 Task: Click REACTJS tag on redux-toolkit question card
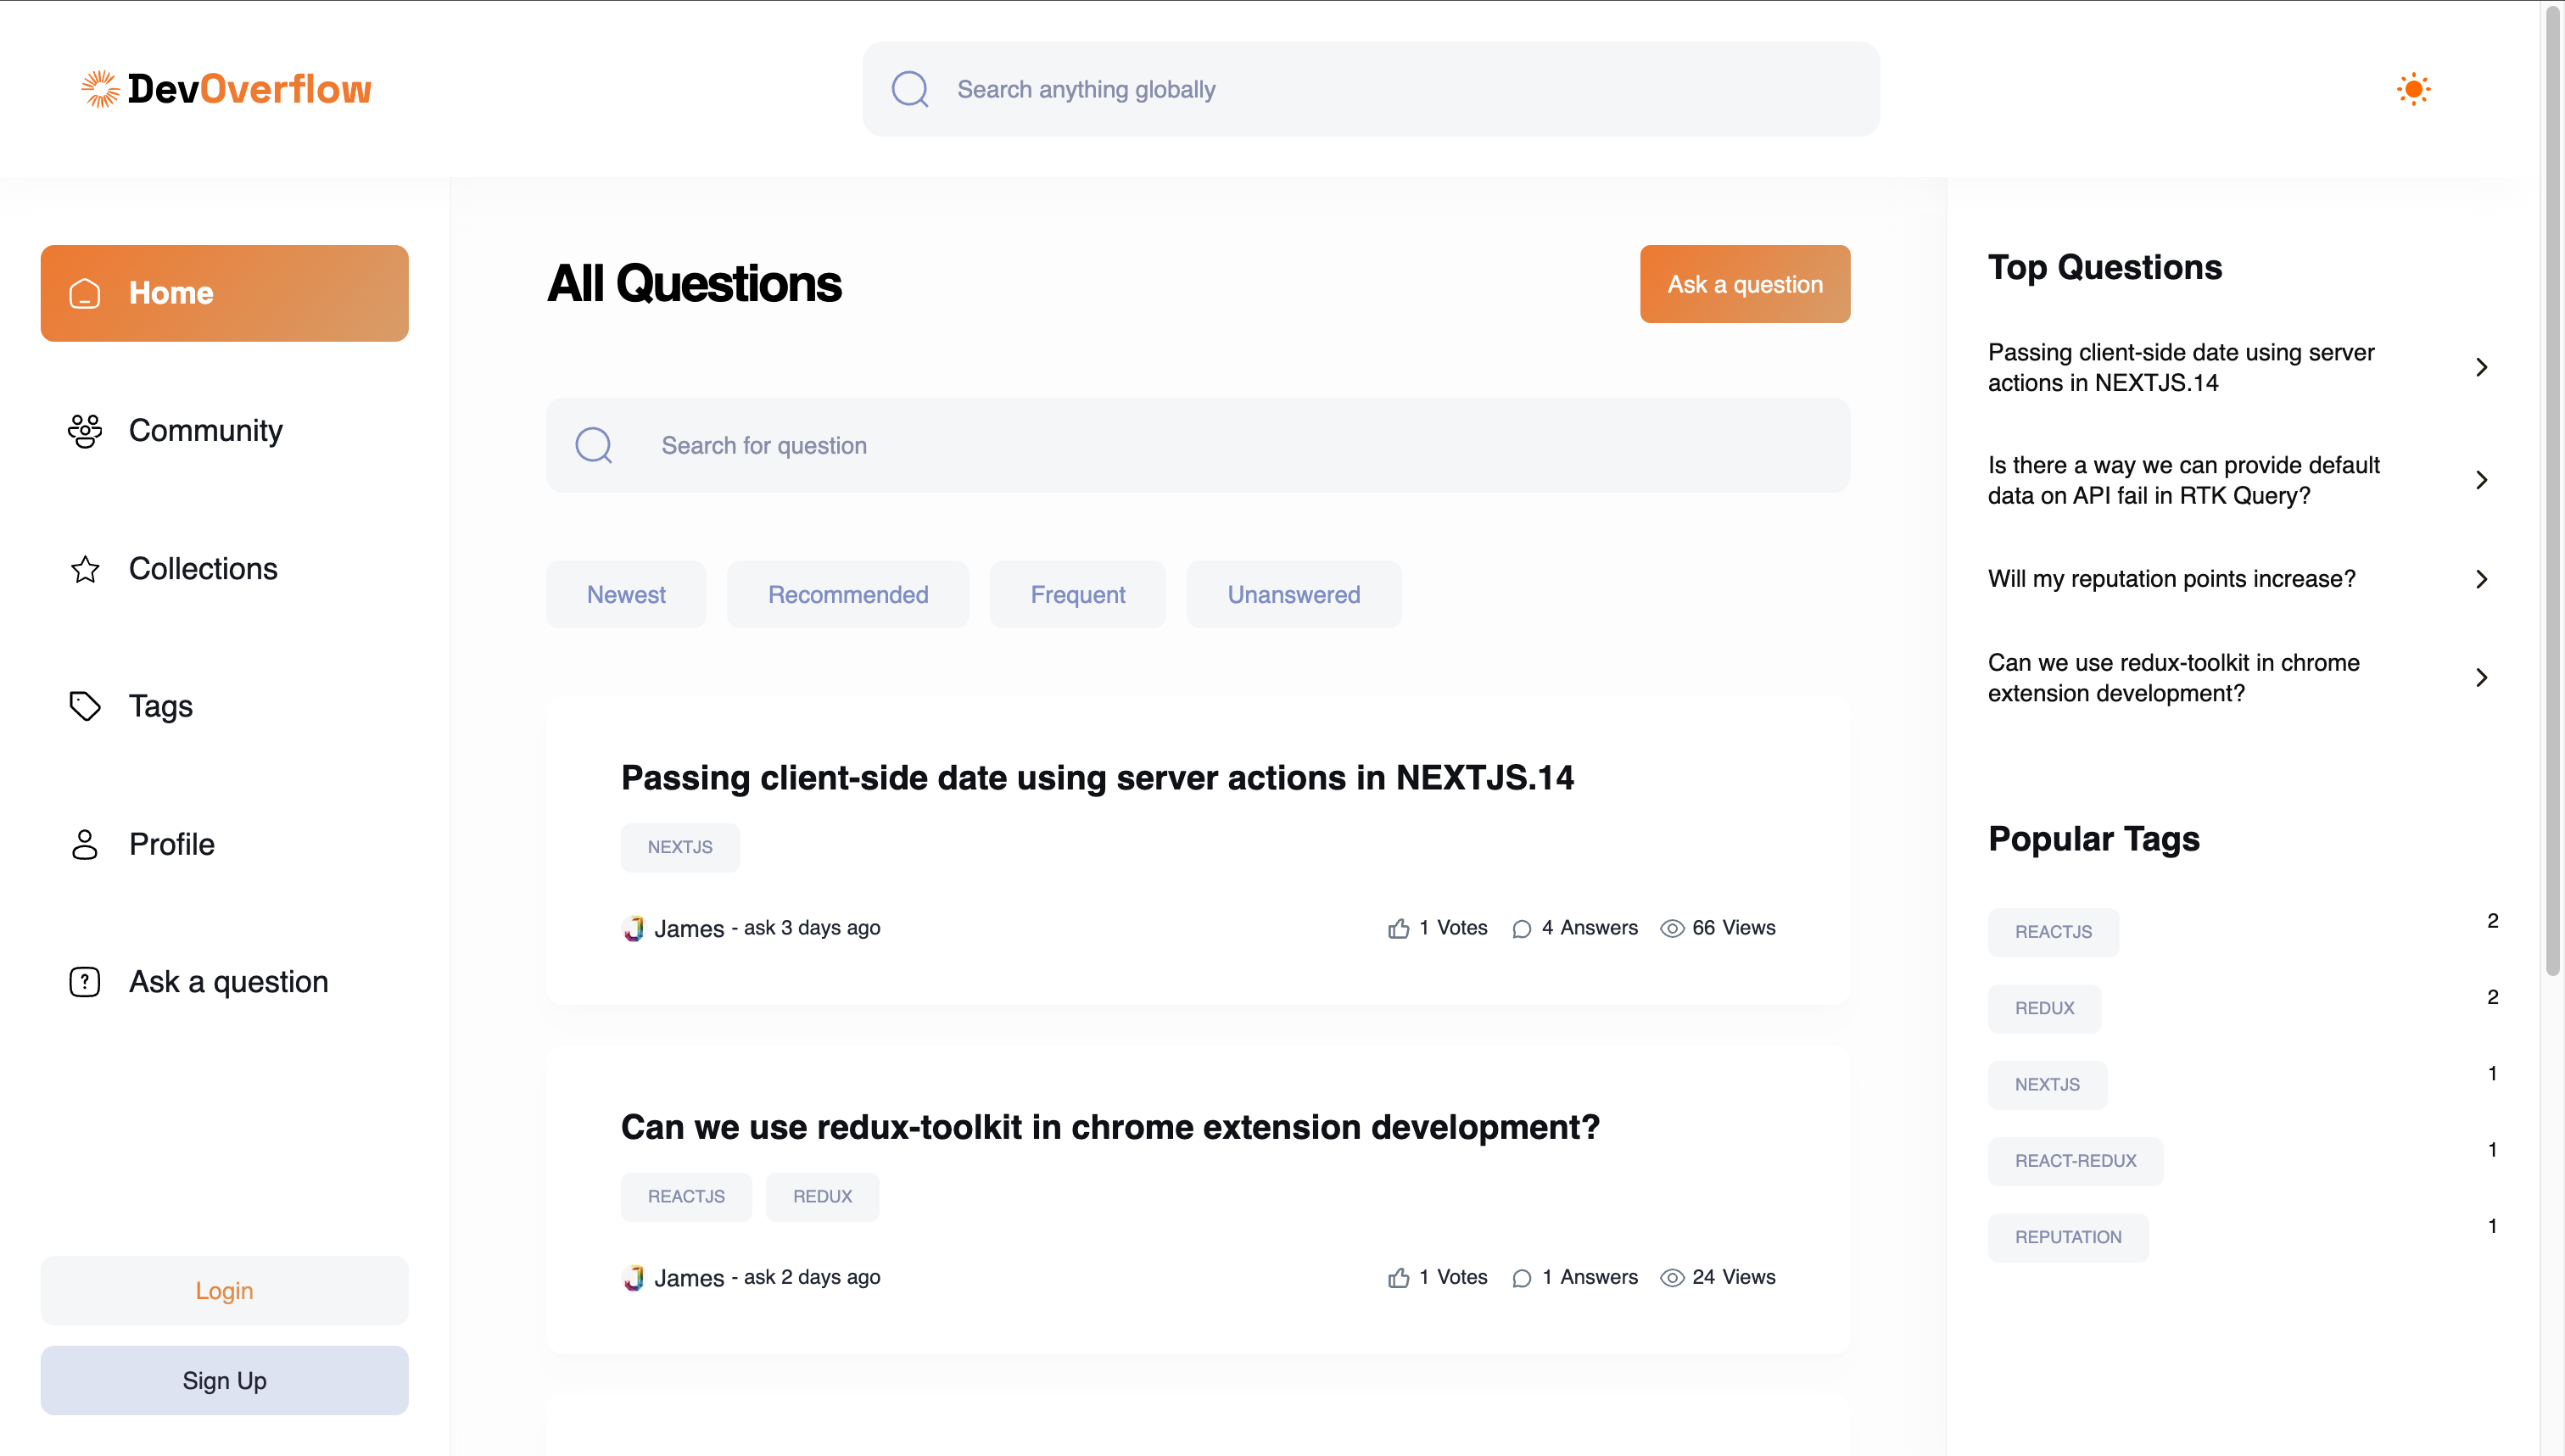point(686,1197)
